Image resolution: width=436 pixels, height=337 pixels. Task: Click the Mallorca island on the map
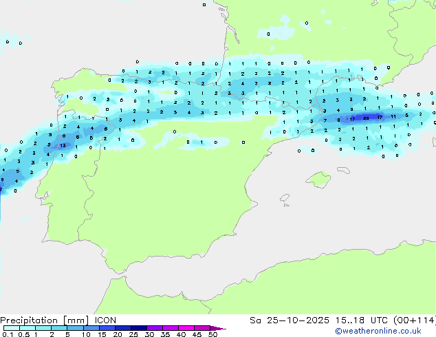[x=318, y=180]
